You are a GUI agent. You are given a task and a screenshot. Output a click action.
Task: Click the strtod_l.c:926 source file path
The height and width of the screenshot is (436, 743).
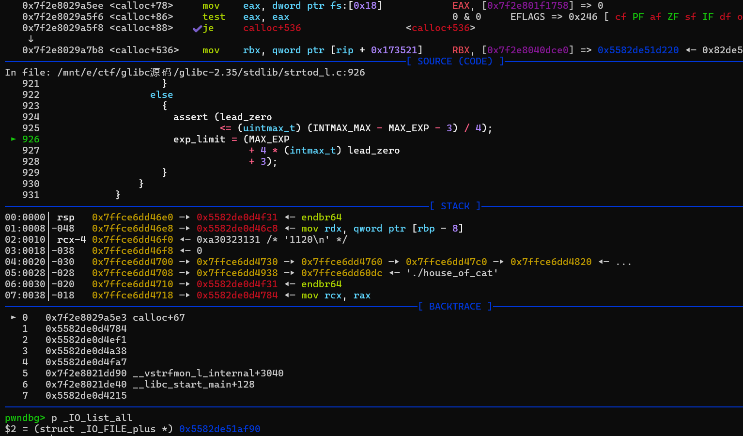click(x=211, y=72)
